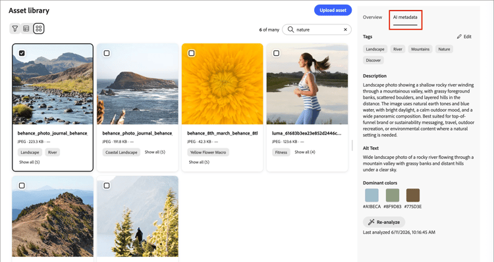
Task: Click the pencil Edit tags icon
Action: (x=459, y=37)
